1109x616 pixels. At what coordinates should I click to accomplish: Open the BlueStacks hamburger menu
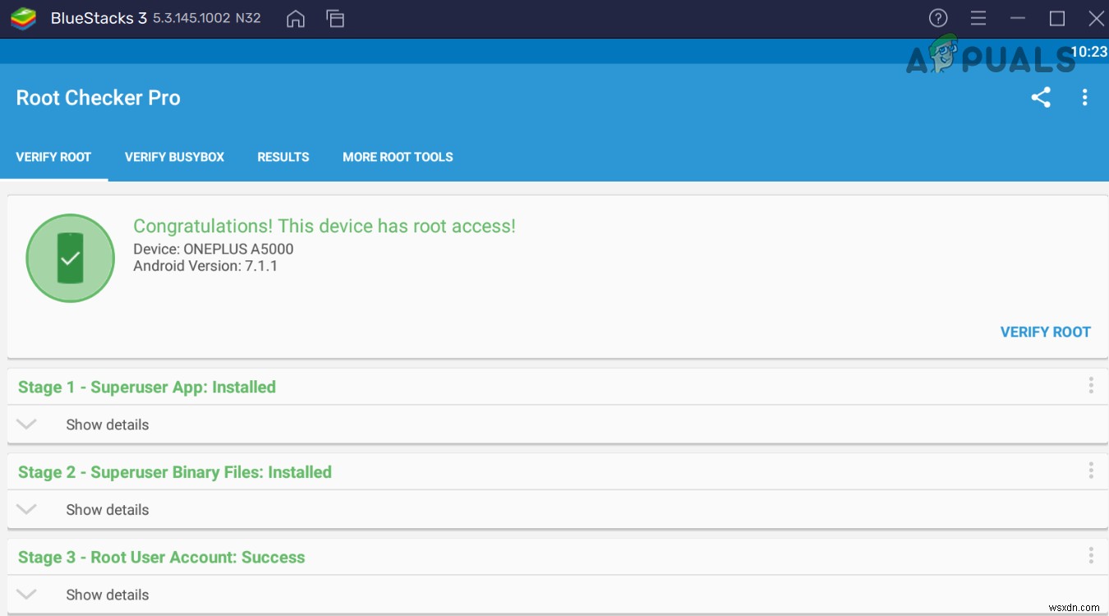[x=978, y=17]
